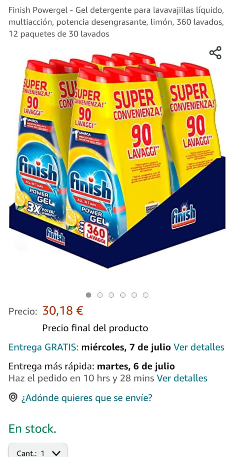Open the main Finish Power Gel product image

117,160
